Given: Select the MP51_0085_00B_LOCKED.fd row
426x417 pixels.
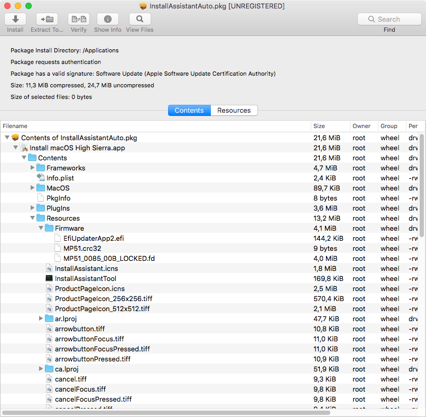Looking at the screenshot, I should point(209,258).
